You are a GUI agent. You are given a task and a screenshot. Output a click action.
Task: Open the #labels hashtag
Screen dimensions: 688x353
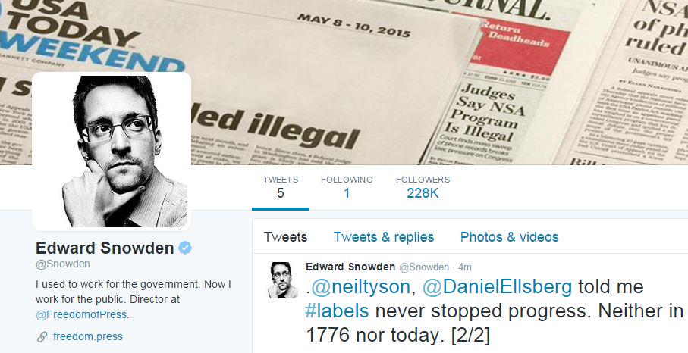[x=337, y=311]
